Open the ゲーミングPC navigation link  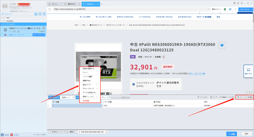85,17
